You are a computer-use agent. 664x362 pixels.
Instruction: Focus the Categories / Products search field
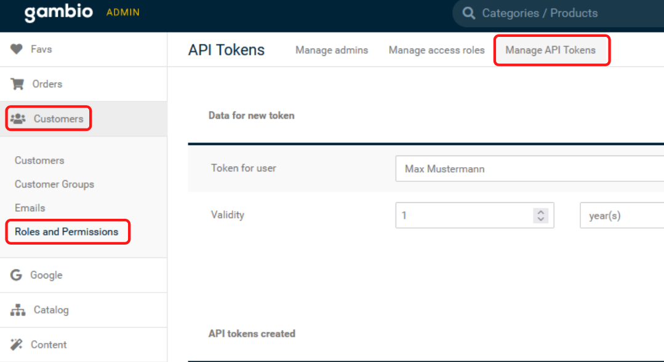(558, 13)
